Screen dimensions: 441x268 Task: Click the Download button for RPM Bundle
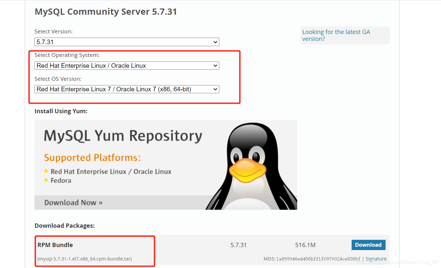pyautogui.click(x=368, y=245)
